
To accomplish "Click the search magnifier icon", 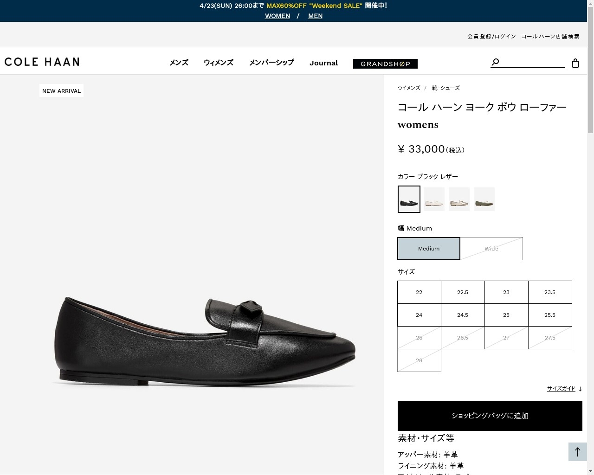I will coord(495,62).
